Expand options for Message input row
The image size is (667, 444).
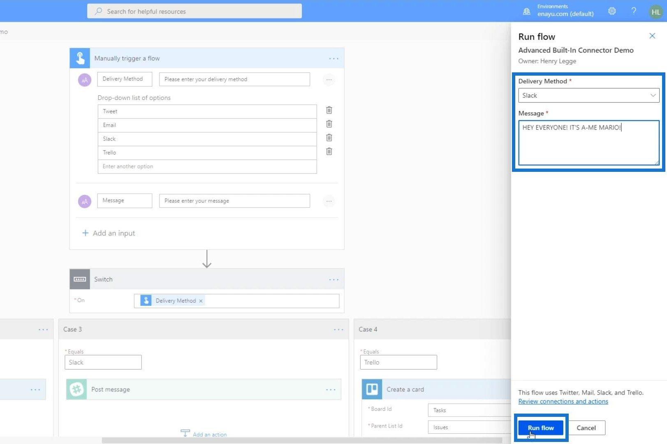[x=329, y=201]
